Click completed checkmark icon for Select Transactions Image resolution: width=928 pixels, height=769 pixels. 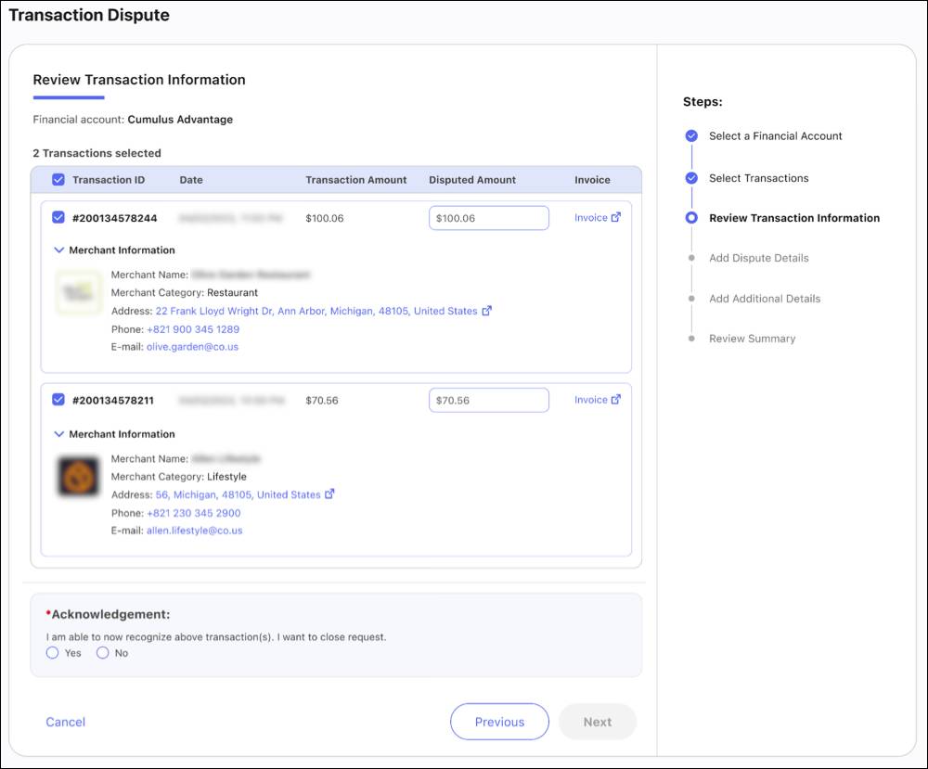[x=691, y=178]
